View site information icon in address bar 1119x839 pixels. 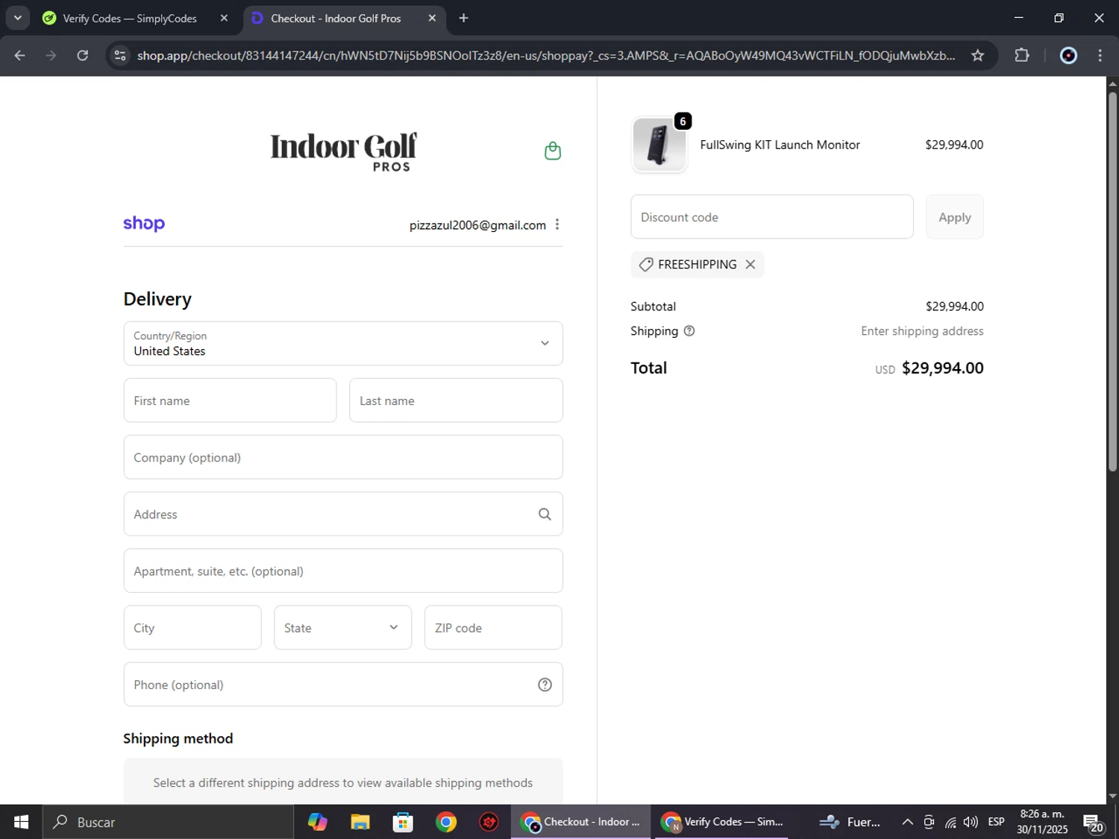(120, 55)
